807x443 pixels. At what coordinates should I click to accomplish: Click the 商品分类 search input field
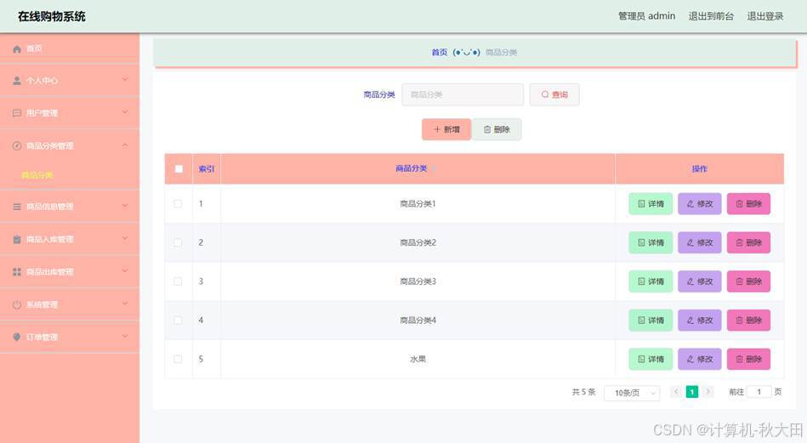point(462,94)
